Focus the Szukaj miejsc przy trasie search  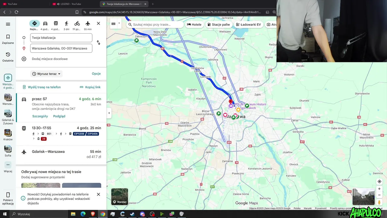(x=155, y=25)
